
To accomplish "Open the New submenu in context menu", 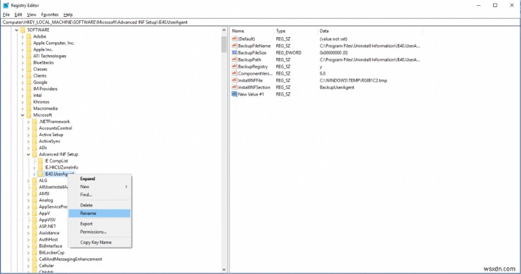I will [x=100, y=187].
